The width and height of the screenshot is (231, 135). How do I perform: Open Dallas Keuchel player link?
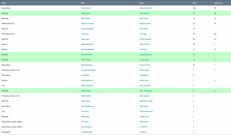click(x=145, y=23)
